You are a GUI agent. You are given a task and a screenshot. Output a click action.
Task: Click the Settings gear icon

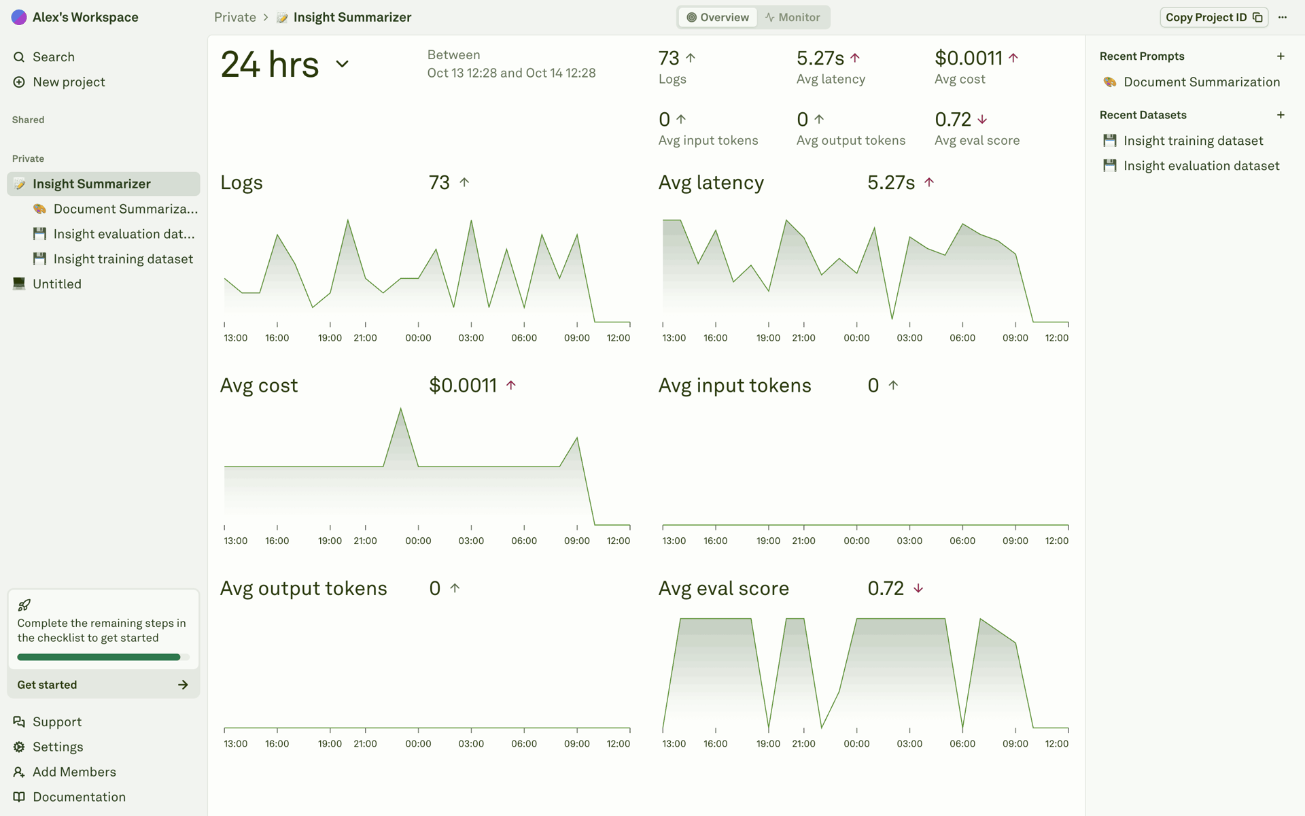(x=19, y=747)
